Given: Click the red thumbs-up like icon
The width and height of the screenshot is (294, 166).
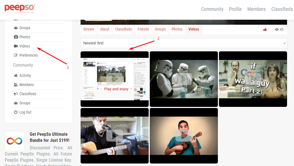Looking at the screenshot, I should [265, 29].
